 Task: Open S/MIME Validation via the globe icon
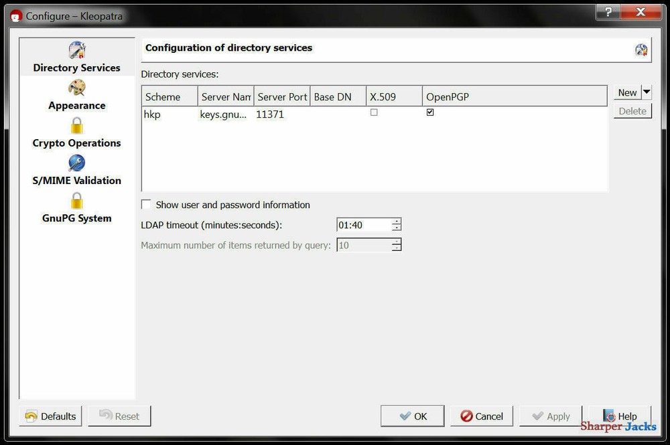(x=76, y=162)
